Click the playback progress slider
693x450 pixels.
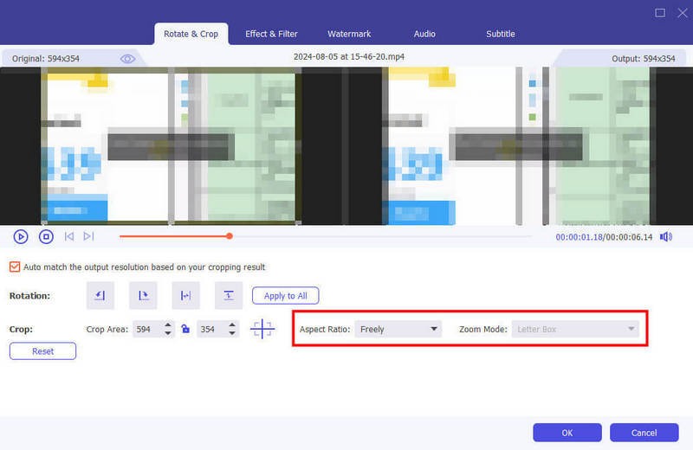pos(325,236)
